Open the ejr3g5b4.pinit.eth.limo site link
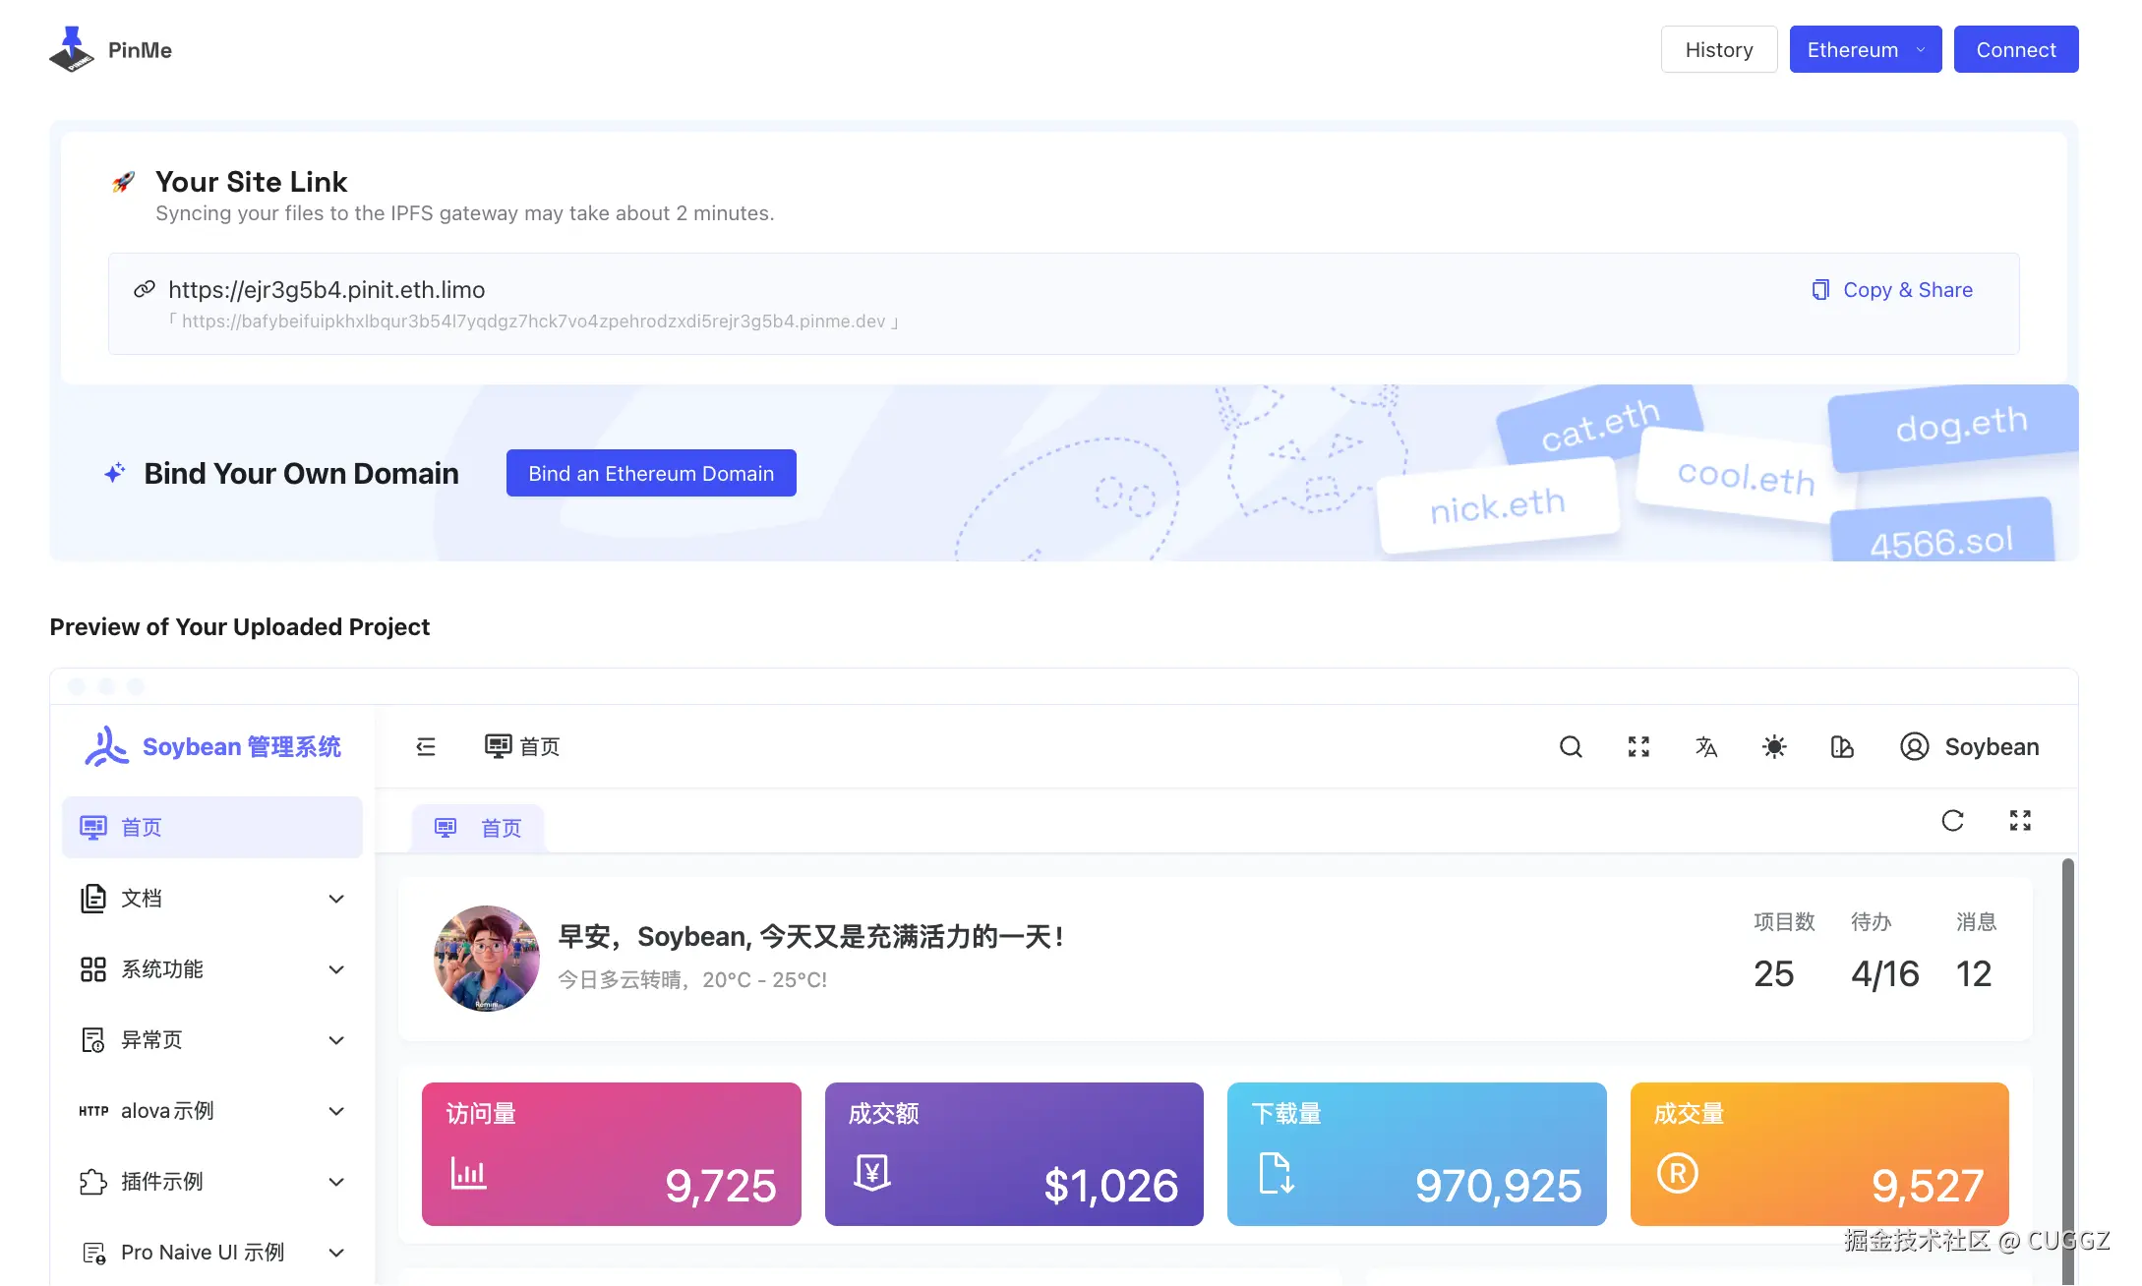2142x1286 pixels. click(327, 290)
